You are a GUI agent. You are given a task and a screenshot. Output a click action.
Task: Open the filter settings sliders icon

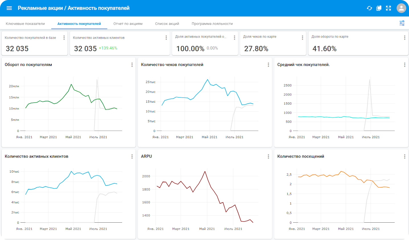[x=402, y=23]
